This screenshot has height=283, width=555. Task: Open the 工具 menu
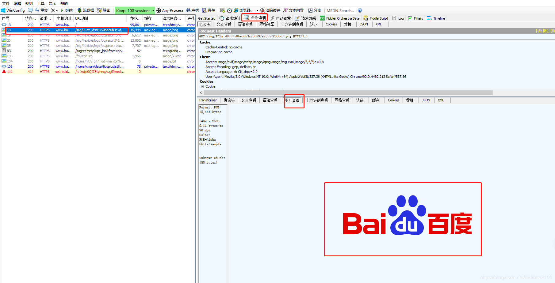41,3
